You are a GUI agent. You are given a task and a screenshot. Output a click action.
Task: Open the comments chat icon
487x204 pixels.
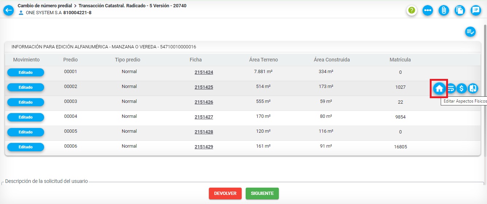pos(476,10)
